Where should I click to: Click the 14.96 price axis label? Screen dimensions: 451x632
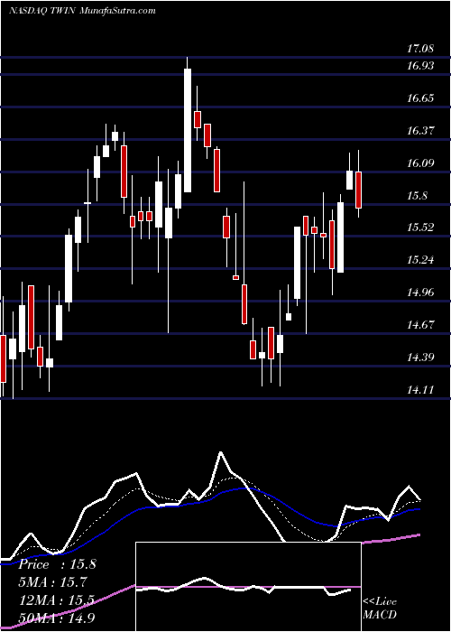[420, 293]
